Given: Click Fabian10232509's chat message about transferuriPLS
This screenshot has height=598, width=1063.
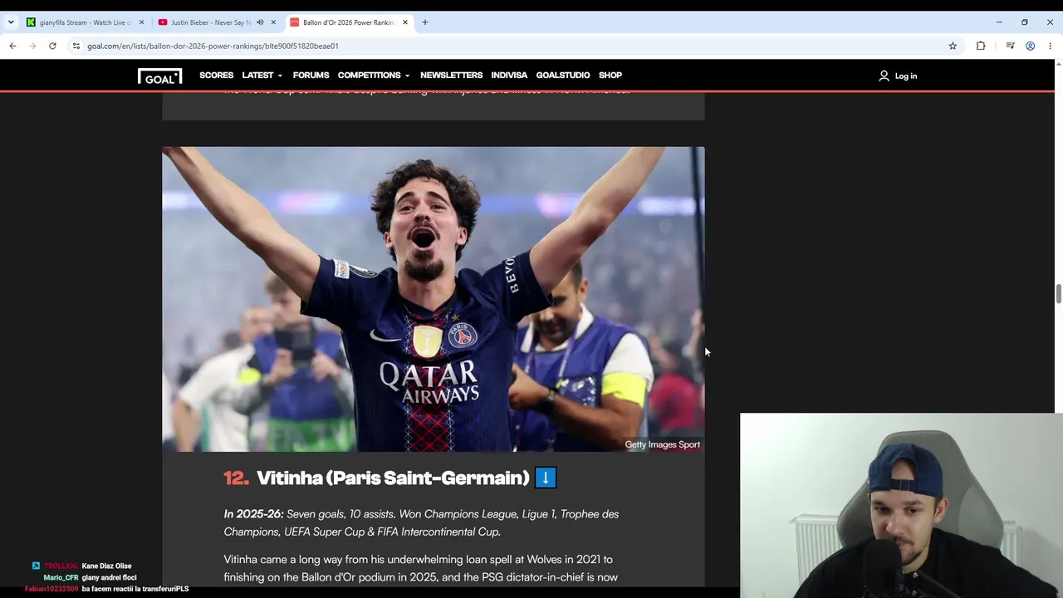Looking at the screenshot, I should point(135,589).
